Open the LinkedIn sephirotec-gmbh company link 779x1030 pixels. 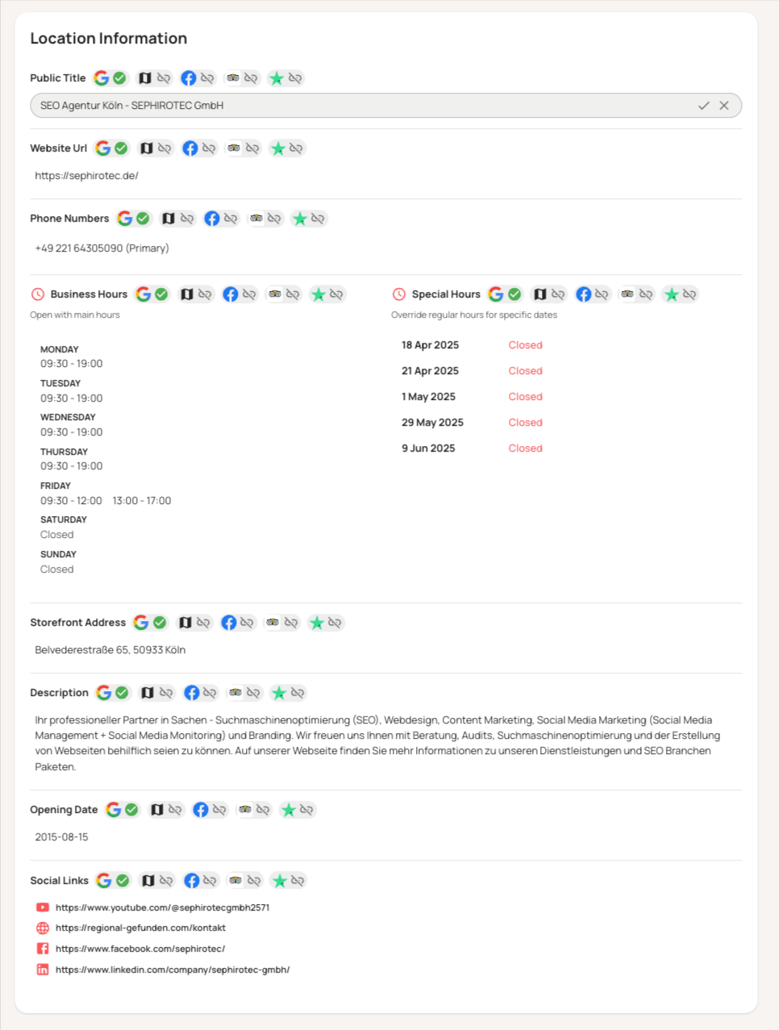coord(173,970)
